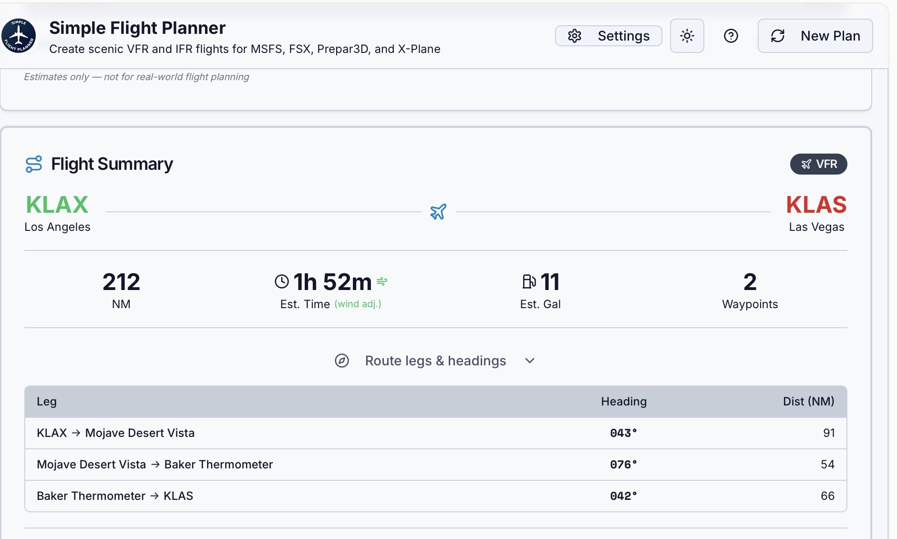Image resolution: width=897 pixels, height=539 pixels.
Task: Click the 66 distance value
Action: point(828,496)
